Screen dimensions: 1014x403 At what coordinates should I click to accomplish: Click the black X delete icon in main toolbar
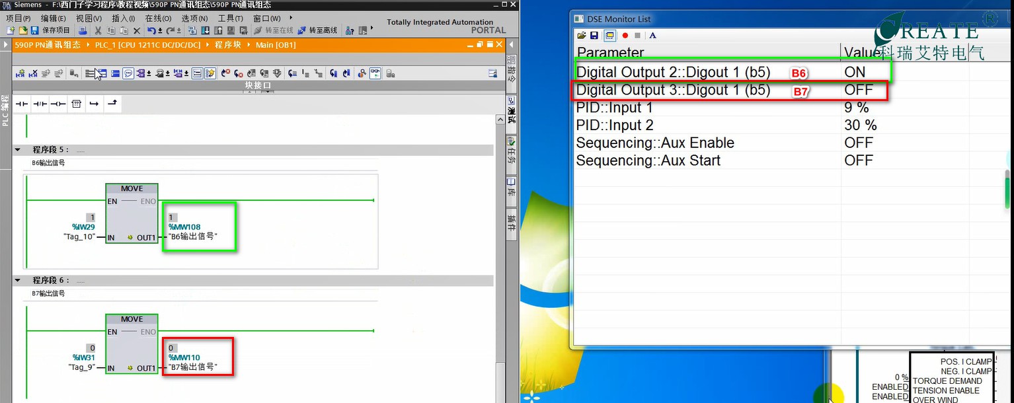[137, 30]
